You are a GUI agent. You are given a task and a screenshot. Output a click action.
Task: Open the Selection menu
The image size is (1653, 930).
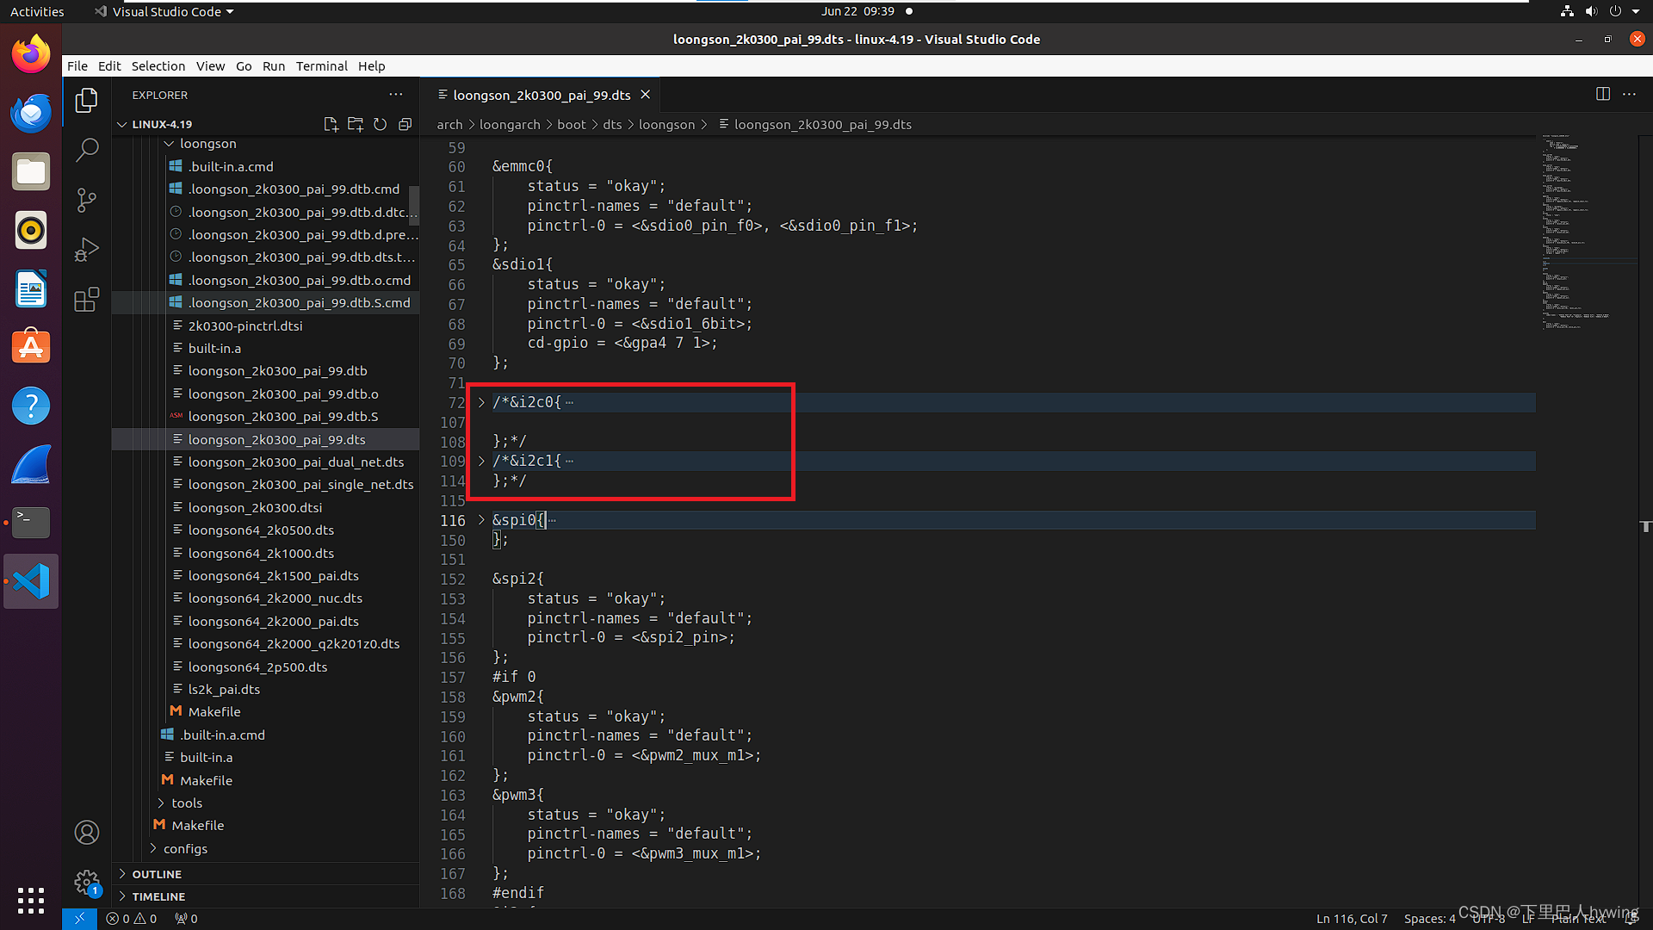(x=158, y=66)
